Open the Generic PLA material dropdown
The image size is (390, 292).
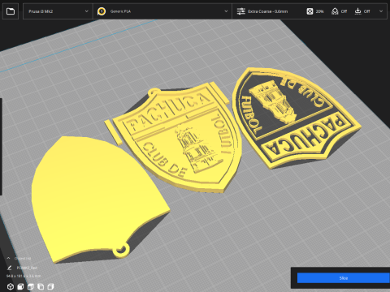pos(162,11)
